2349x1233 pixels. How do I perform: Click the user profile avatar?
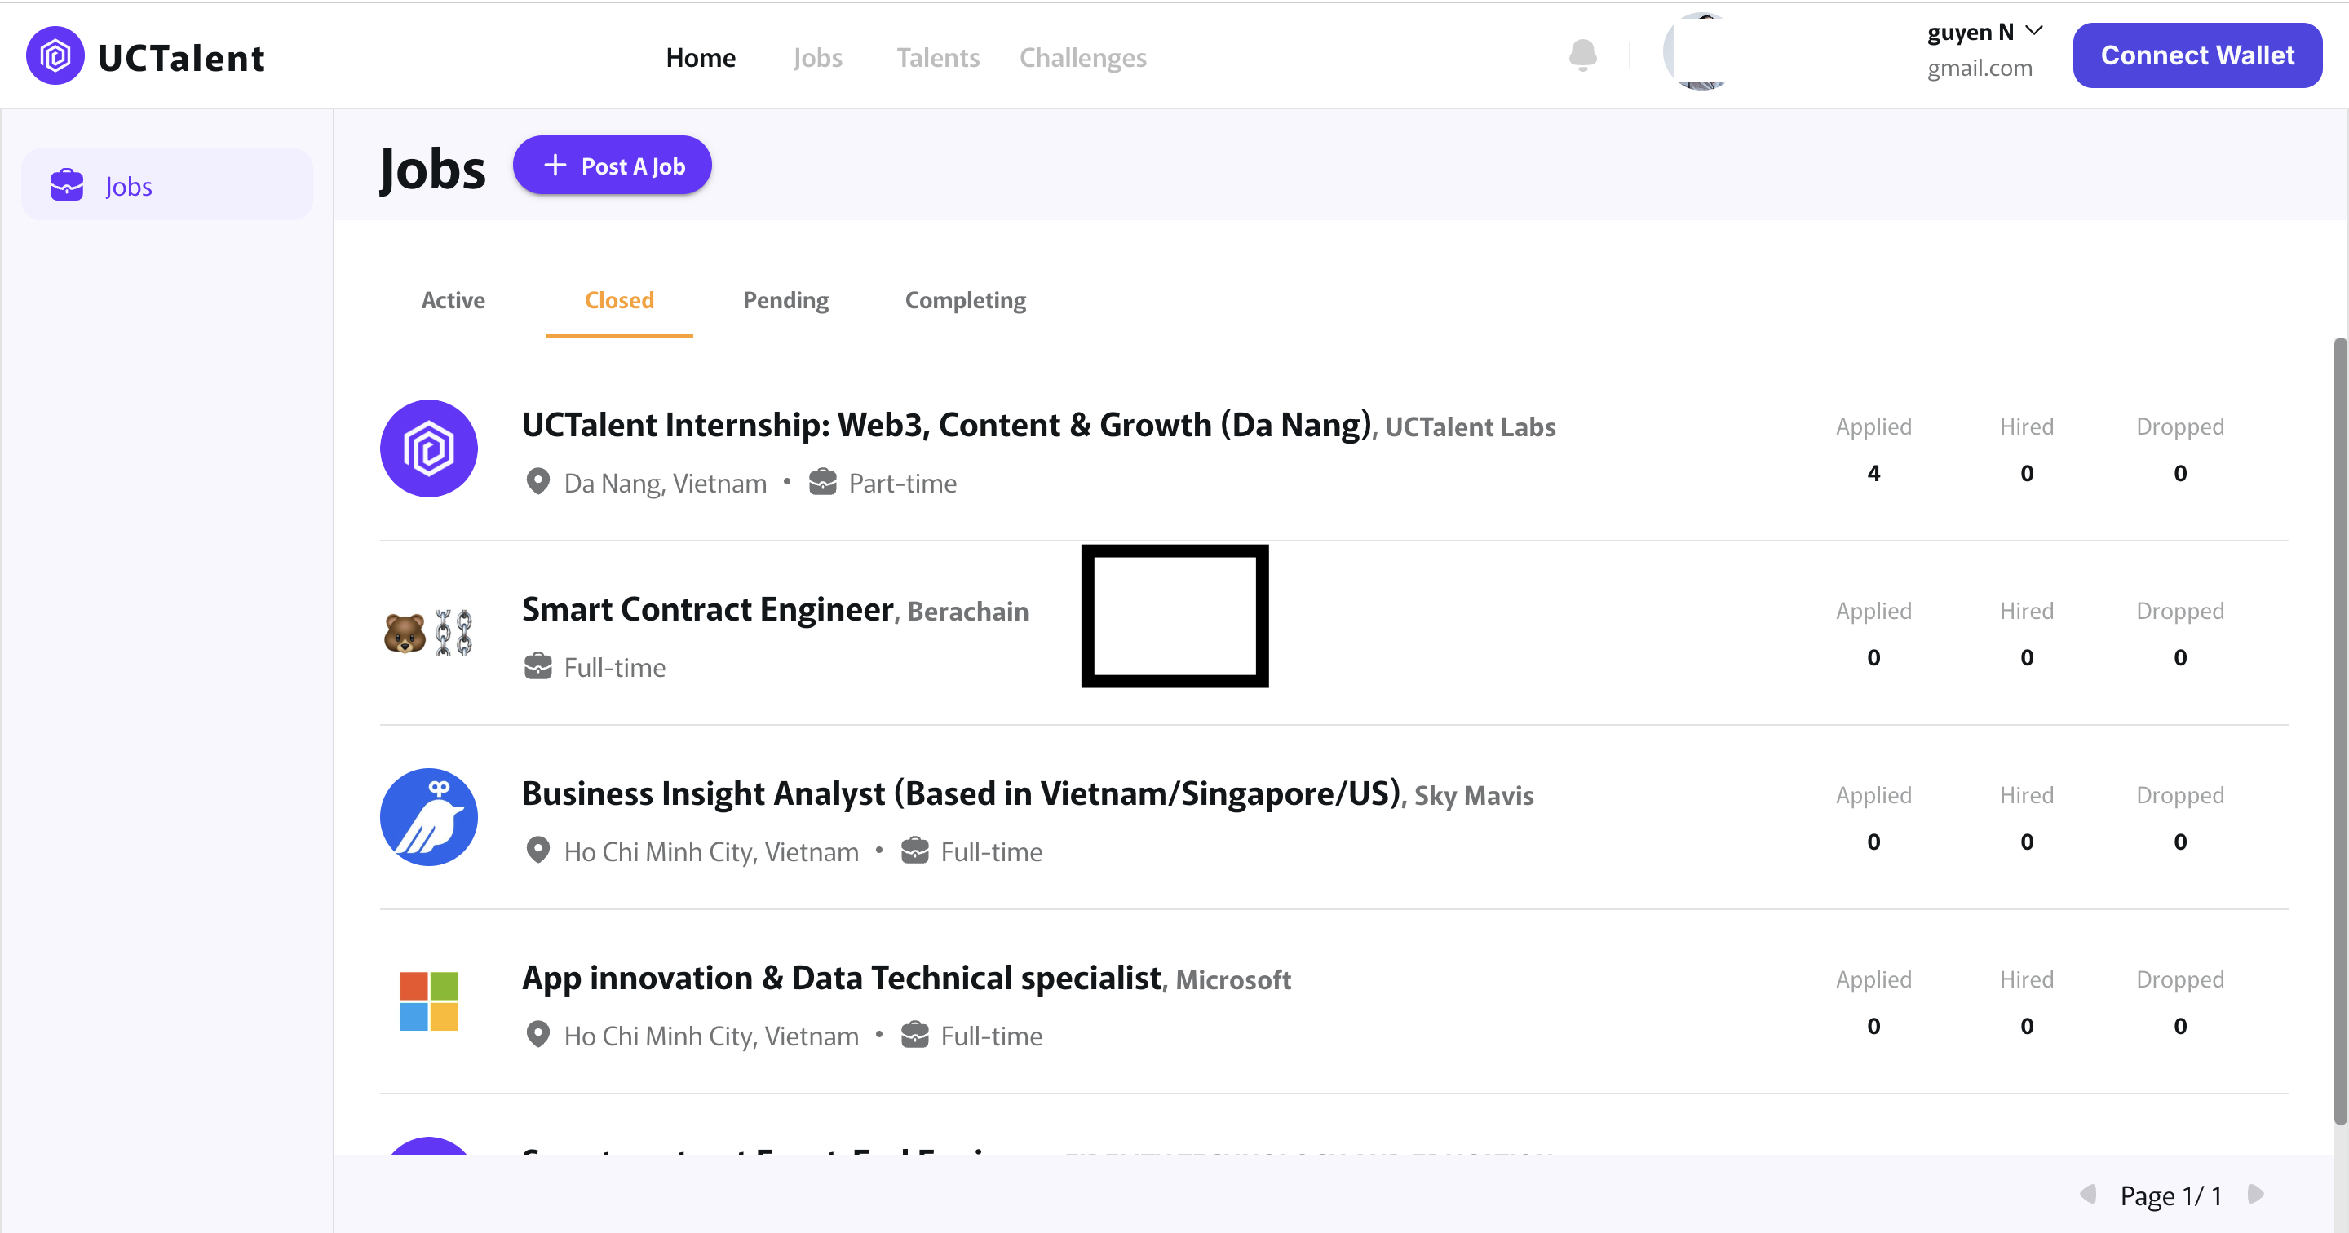(1701, 53)
